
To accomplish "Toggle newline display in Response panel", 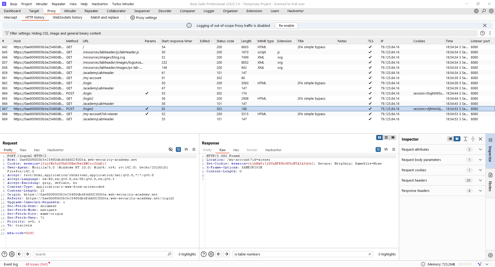I will pyautogui.click(x=386, y=149).
